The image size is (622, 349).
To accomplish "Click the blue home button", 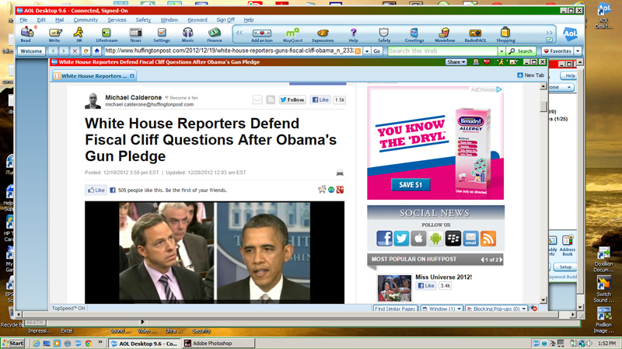I will pyautogui.click(x=96, y=51).
